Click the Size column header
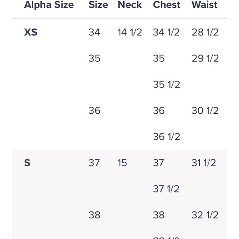The height and width of the screenshot is (239, 239). point(98,5)
